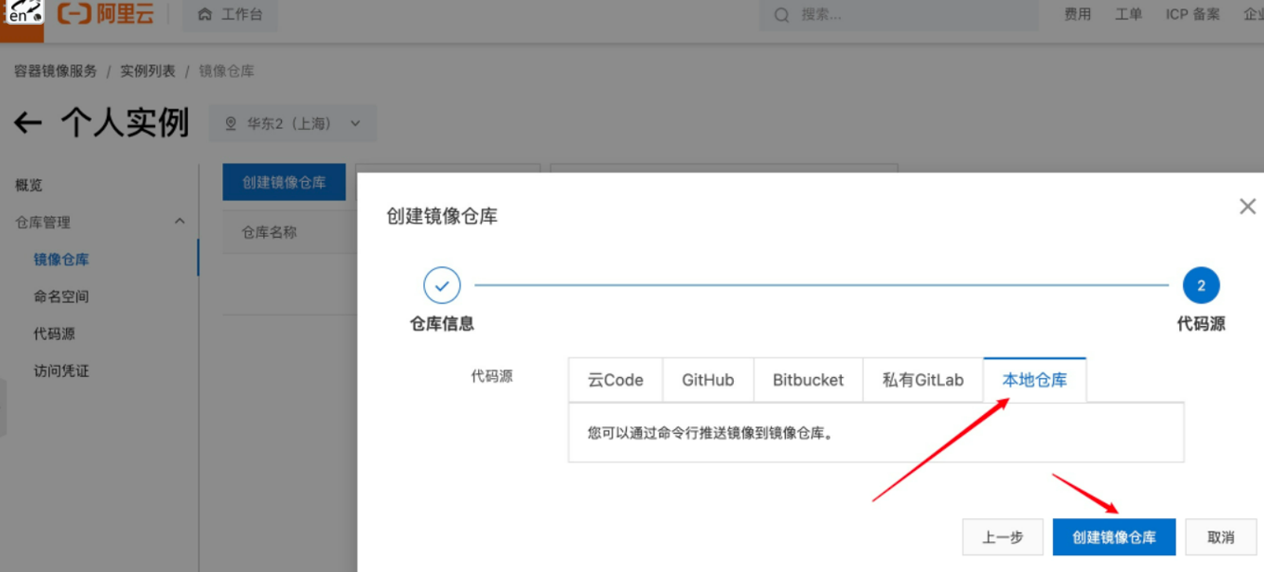Click the blue 创建镜像仓库 confirm button
Image resolution: width=1264 pixels, height=572 pixels.
tap(1113, 537)
